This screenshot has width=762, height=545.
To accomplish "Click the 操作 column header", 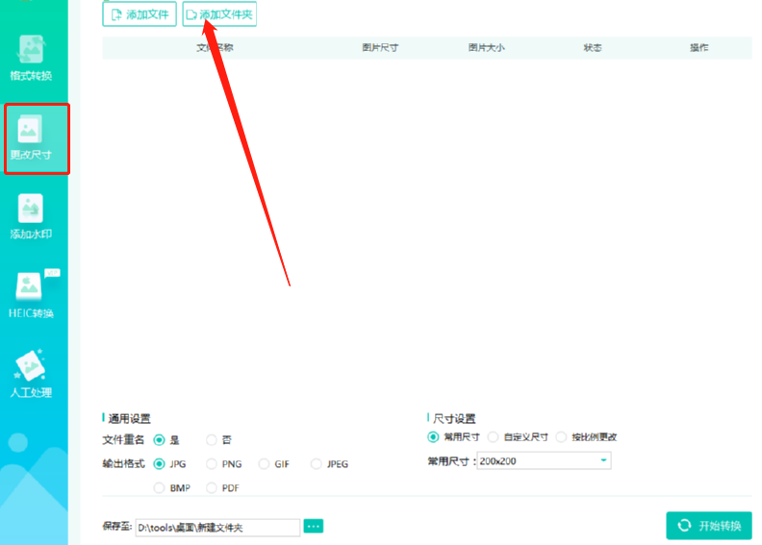I will point(698,47).
